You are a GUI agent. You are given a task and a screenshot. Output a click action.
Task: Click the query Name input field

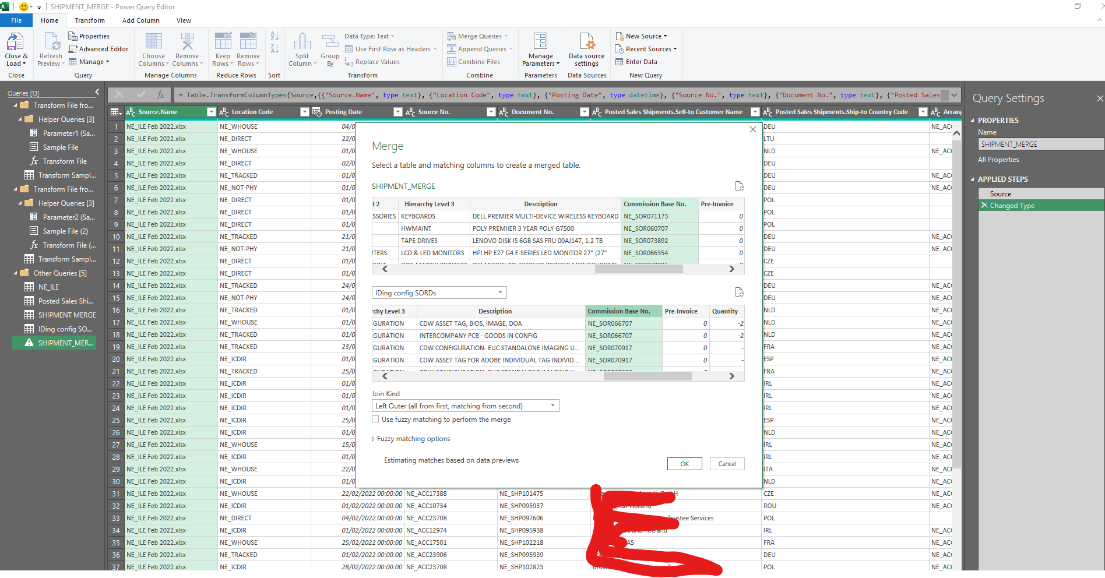(x=1041, y=144)
